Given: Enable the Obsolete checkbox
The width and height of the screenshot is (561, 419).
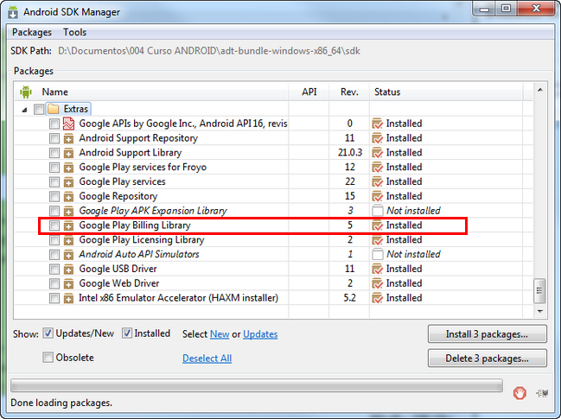Looking at the screenshot, I should [x=48, y=357].
